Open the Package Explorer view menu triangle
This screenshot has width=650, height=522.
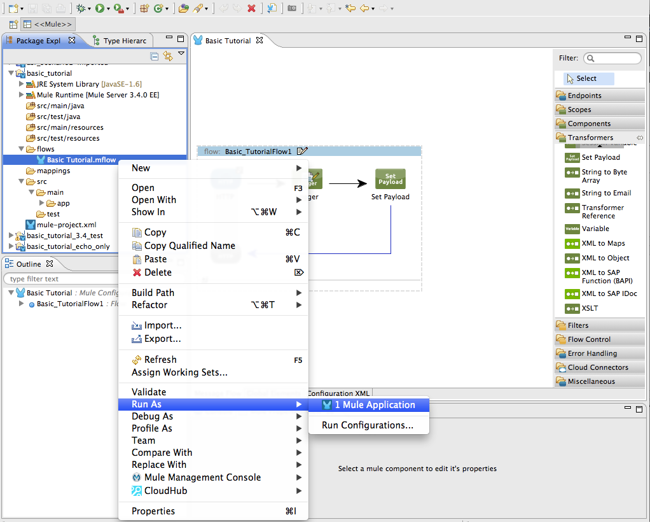click(181, 55)
